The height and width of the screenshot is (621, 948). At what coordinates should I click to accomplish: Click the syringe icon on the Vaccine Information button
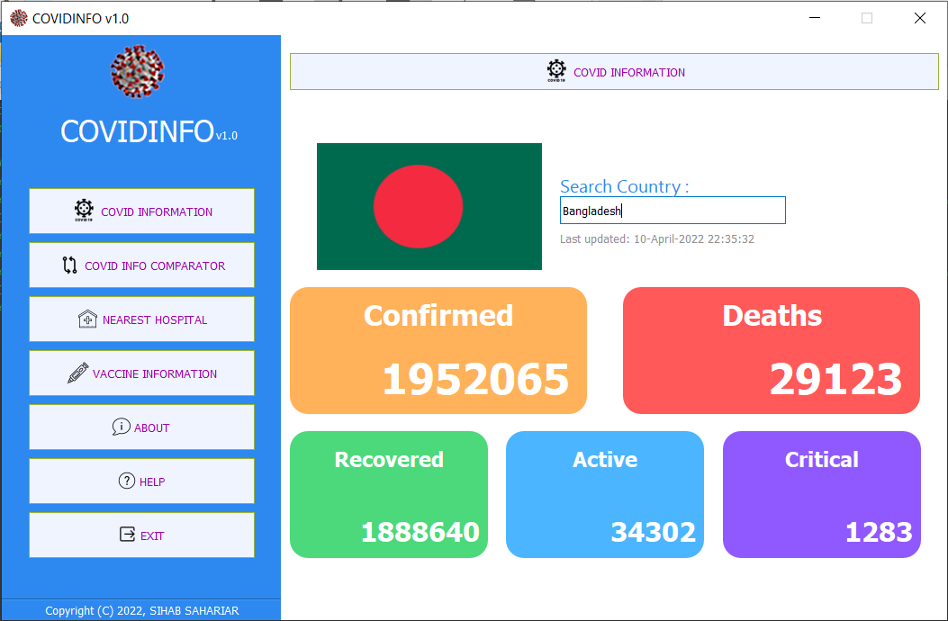tap(78, 373)
